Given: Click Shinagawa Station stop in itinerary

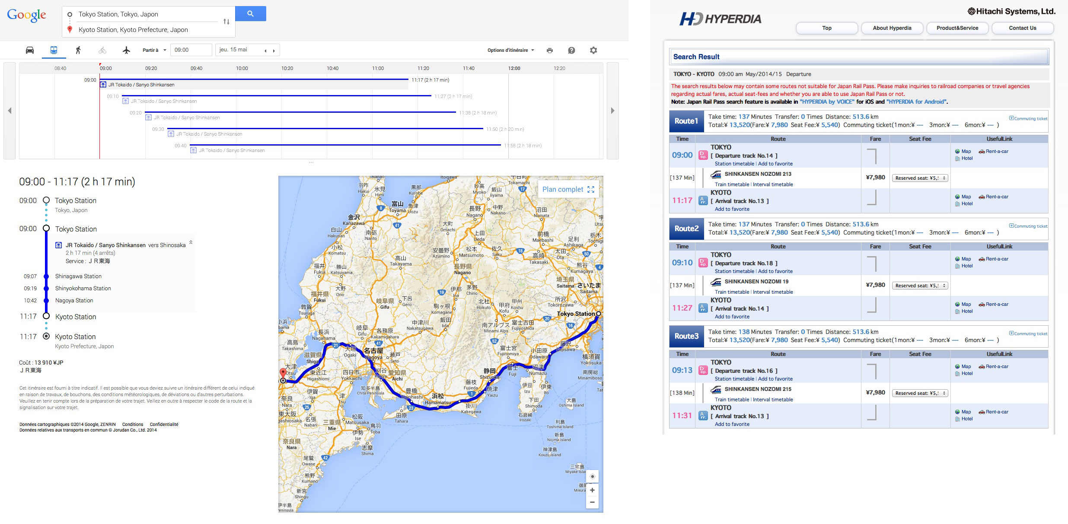Looking at the screenshot, I should click(x=78, y=276).
